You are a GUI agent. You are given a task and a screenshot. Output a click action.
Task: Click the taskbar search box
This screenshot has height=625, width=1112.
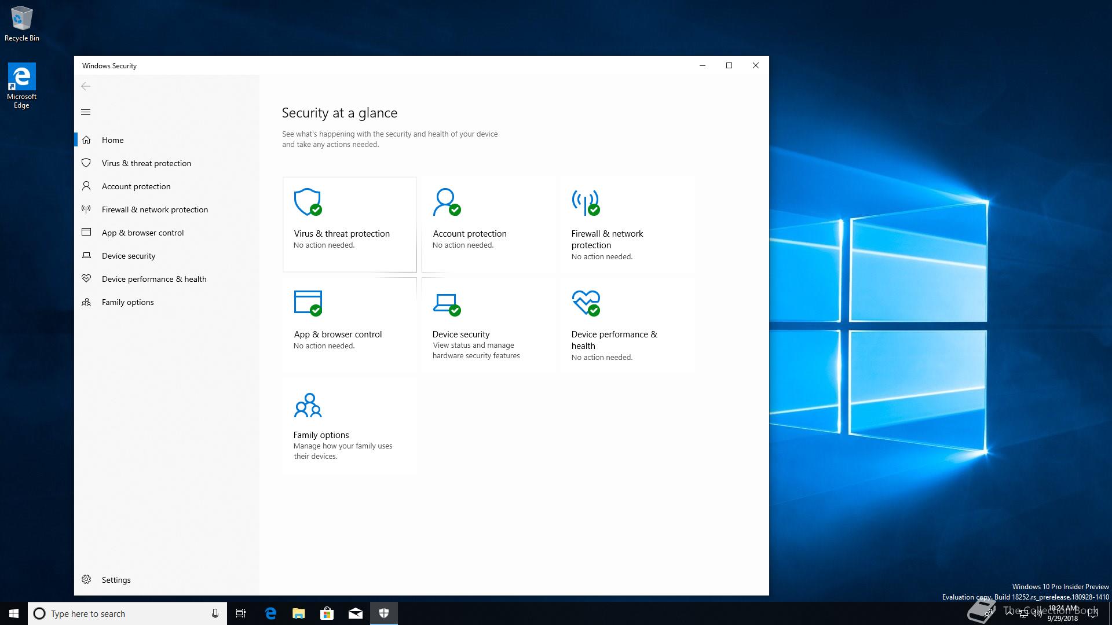coord(127,613)
